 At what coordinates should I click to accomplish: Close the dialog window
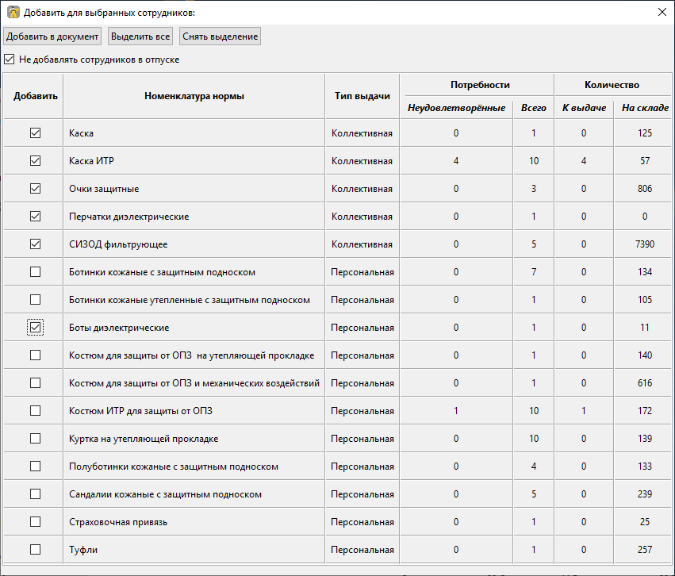click(662, 12)
